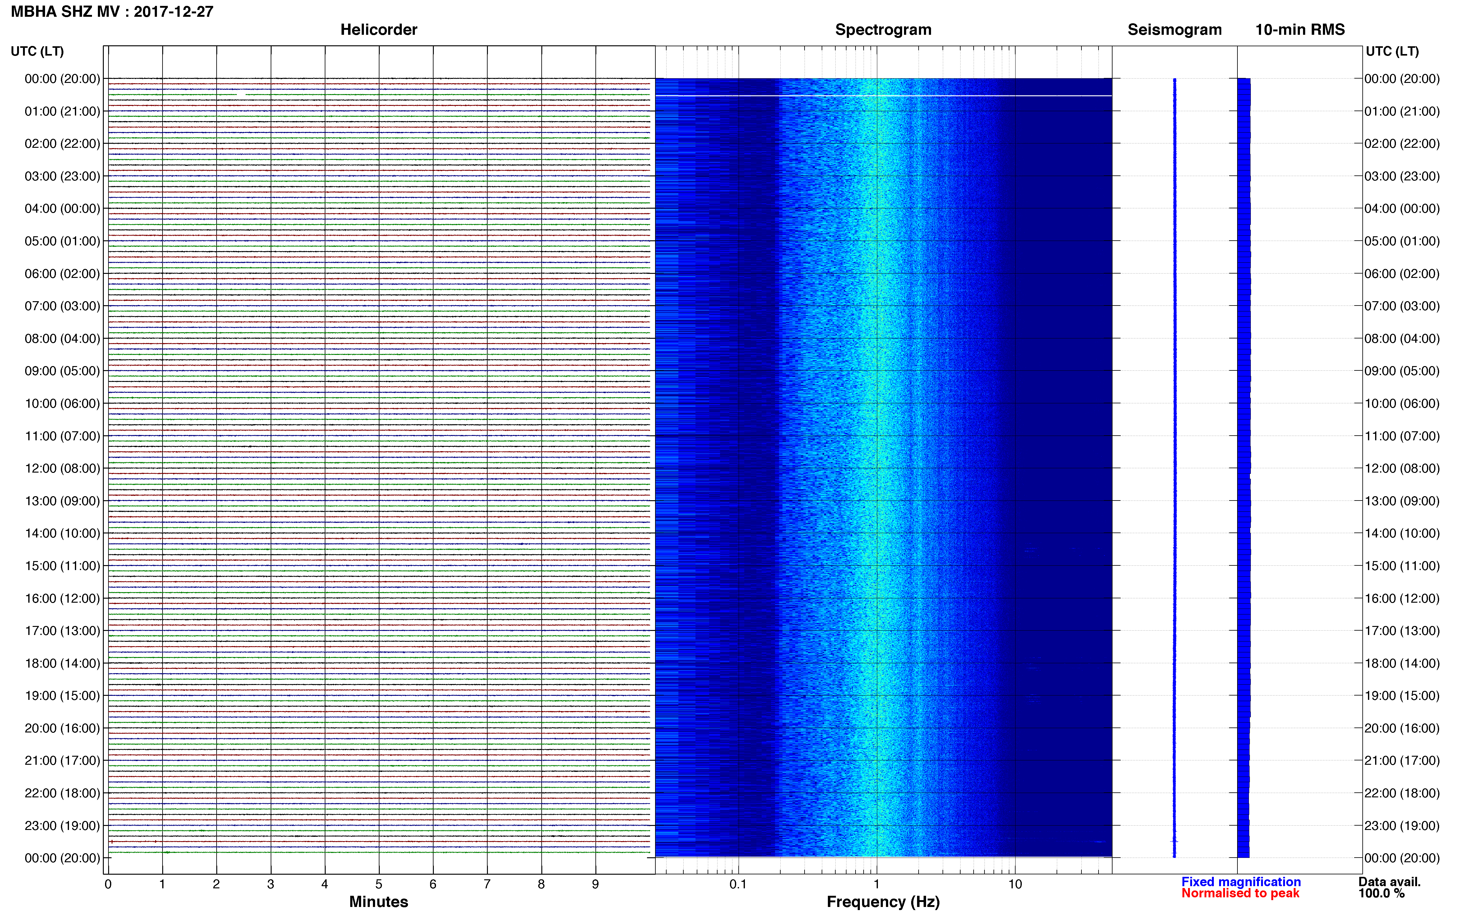Viewport: 1473px width, 920px height.
Task: Click '13:00 (09:00)' on the RMS-side time axis
Action: click(1402, 501)
